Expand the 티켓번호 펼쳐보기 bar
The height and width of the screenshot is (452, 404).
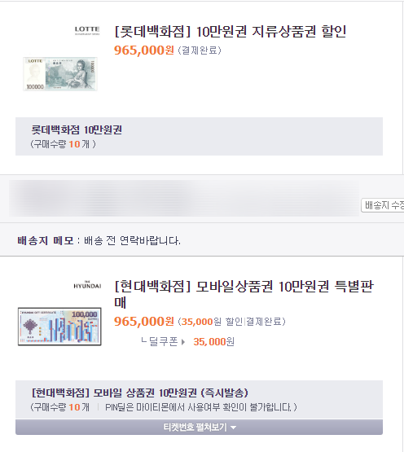coord(199,428)
